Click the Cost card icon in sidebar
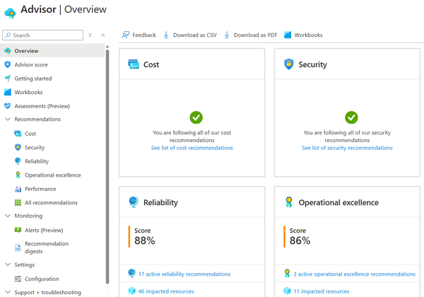 18,134
